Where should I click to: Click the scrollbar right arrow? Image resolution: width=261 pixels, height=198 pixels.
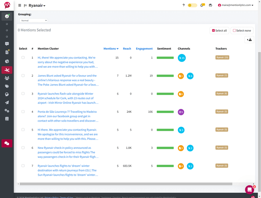point(254,184)
